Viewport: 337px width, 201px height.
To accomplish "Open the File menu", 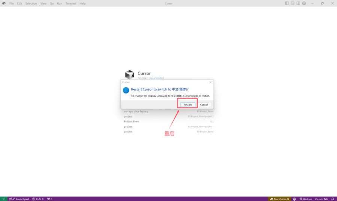I will click(11, 3).
